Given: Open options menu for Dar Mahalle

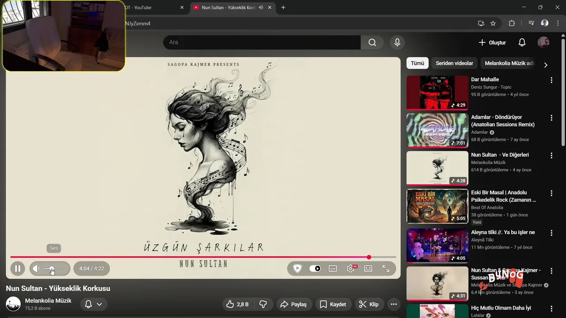Looking at the screenshot, I should coord(551,80).
